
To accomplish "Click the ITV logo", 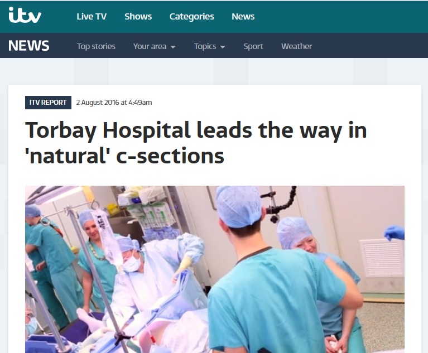I will (x=25, y=15).
